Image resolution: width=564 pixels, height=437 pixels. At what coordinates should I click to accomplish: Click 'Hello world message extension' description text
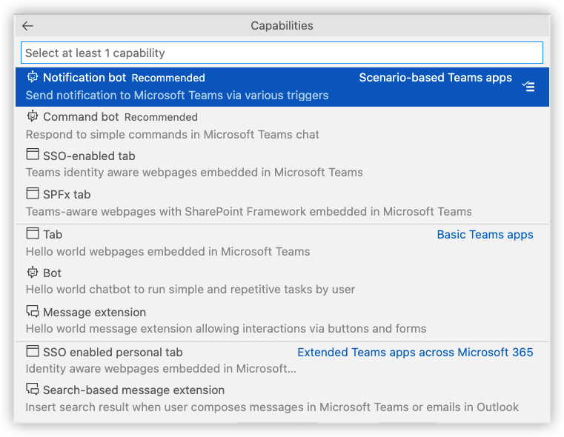click(226, 329)
